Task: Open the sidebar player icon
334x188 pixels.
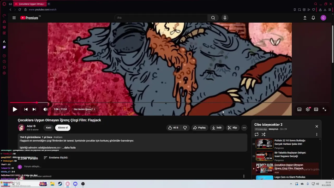Action: [x=4, y=56]
